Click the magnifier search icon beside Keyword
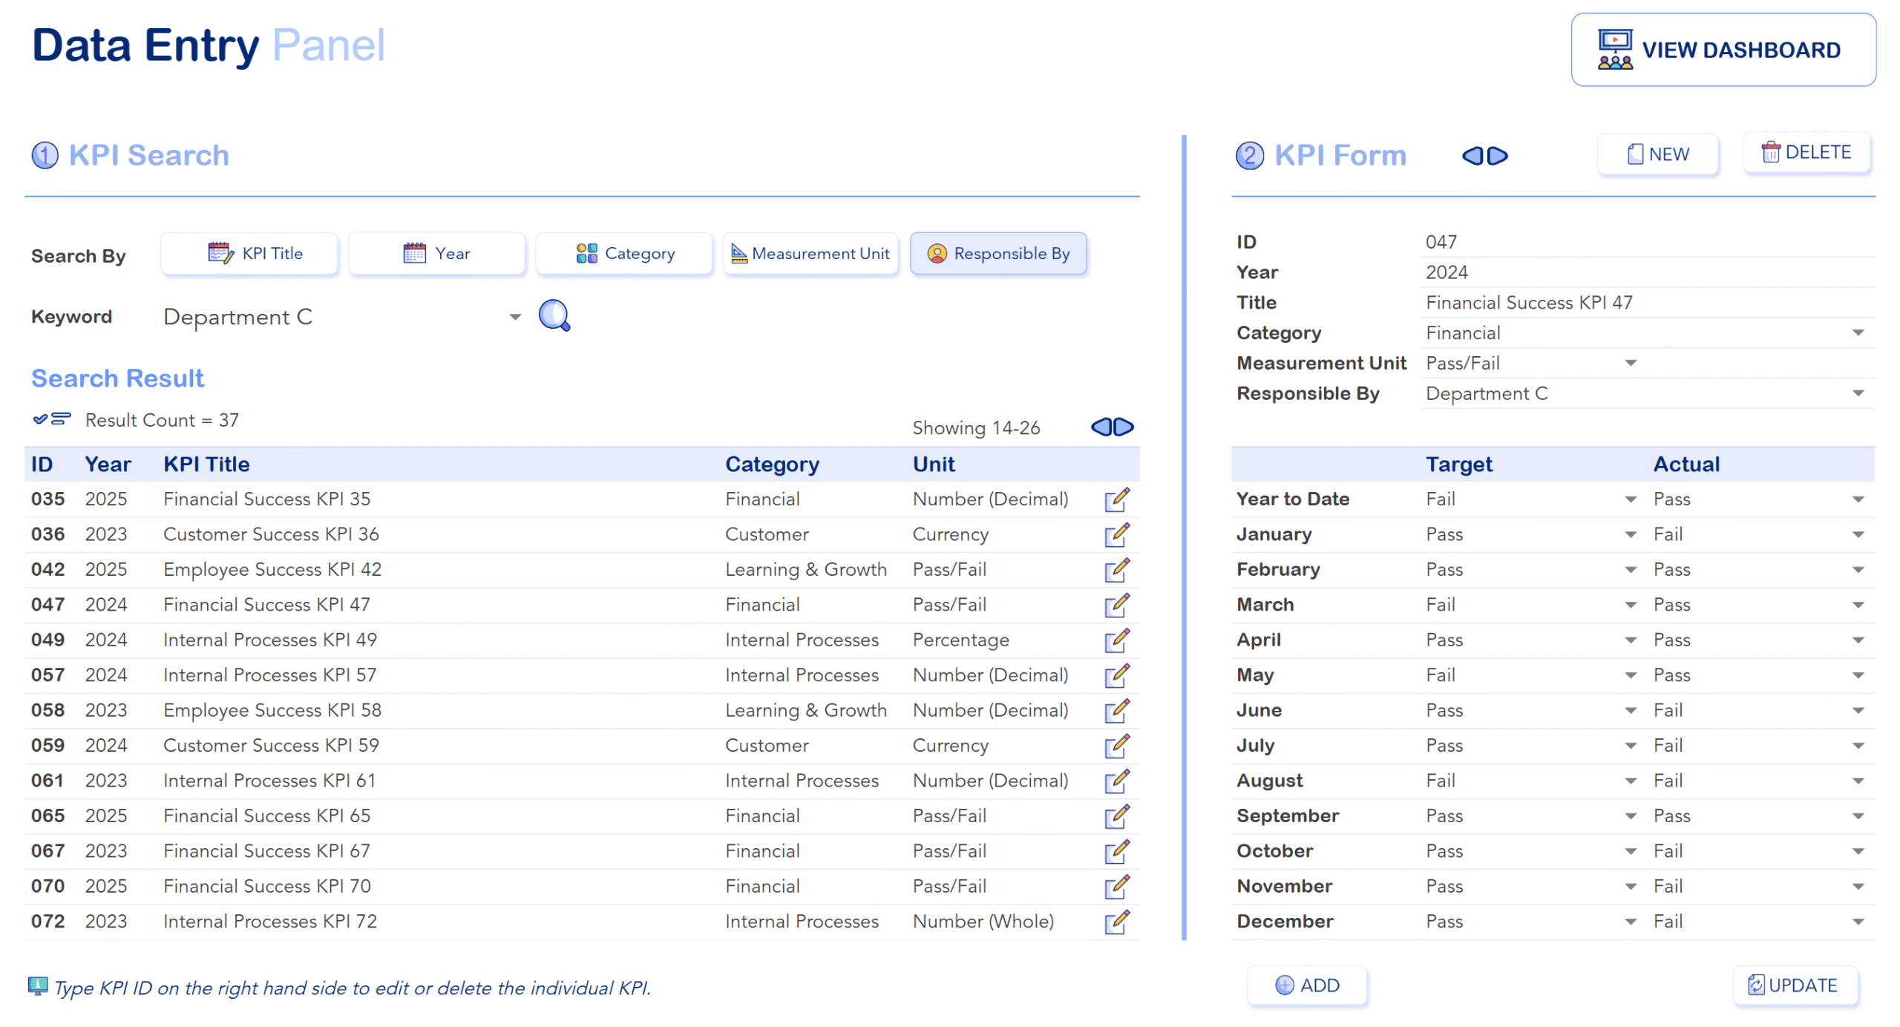This screenshot has width=1900, height=1027. click(554, 316)
